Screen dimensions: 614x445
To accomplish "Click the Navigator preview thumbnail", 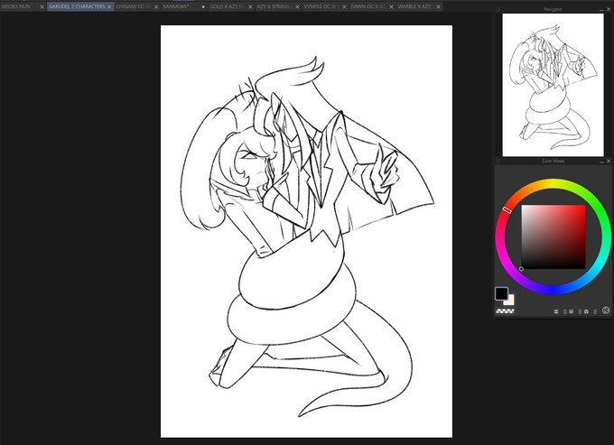I will tap(553, 85).
